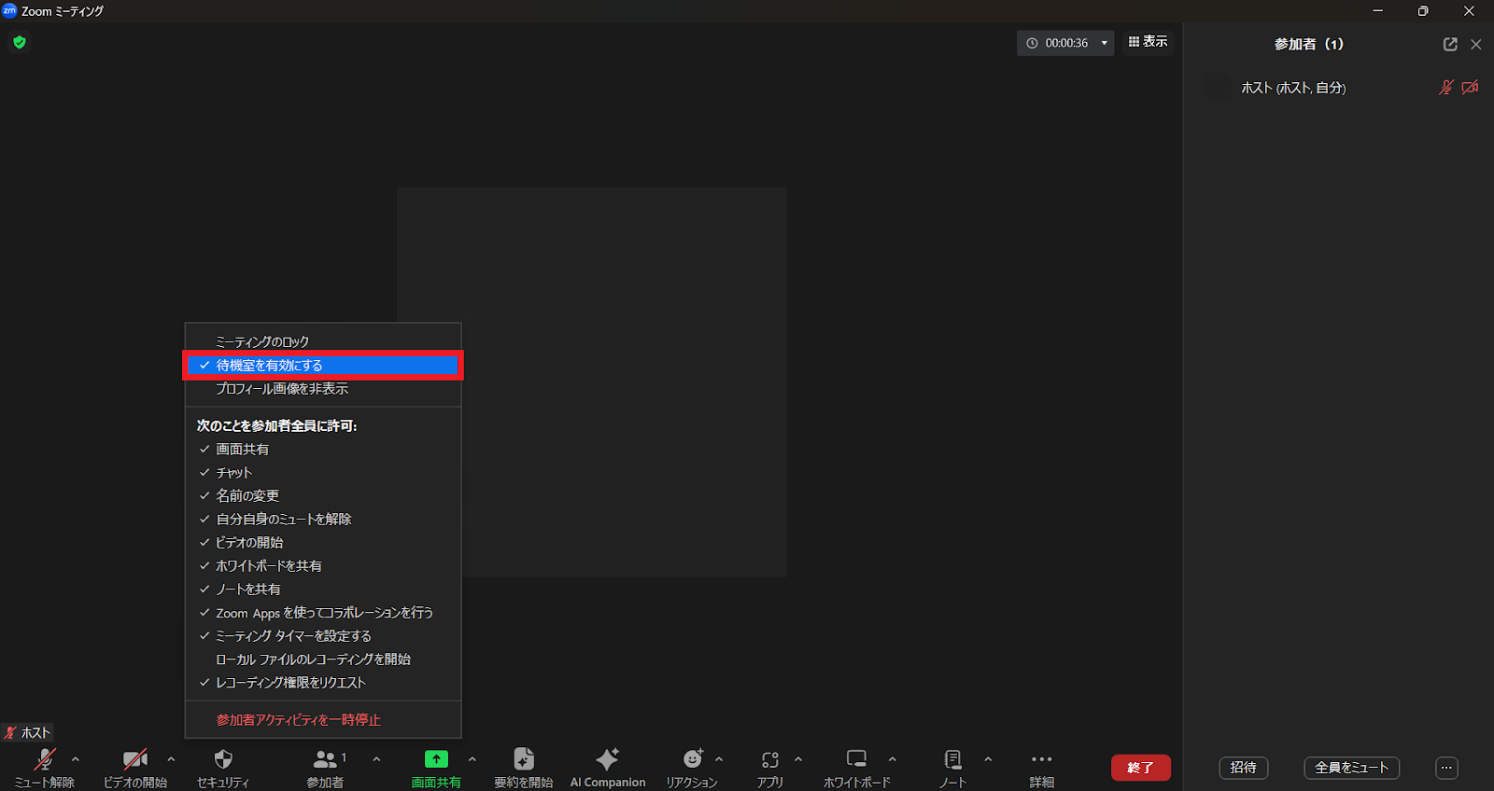Click the Zoom logo in the title bar
The image size is (1494, 791).
[9, 10]
